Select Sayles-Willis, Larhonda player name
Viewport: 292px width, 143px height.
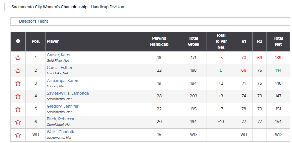pos(68,93)
